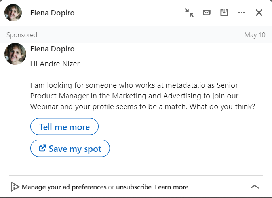
Task: Open "Manage your ad preferences" link
Action: coord(64,187)
